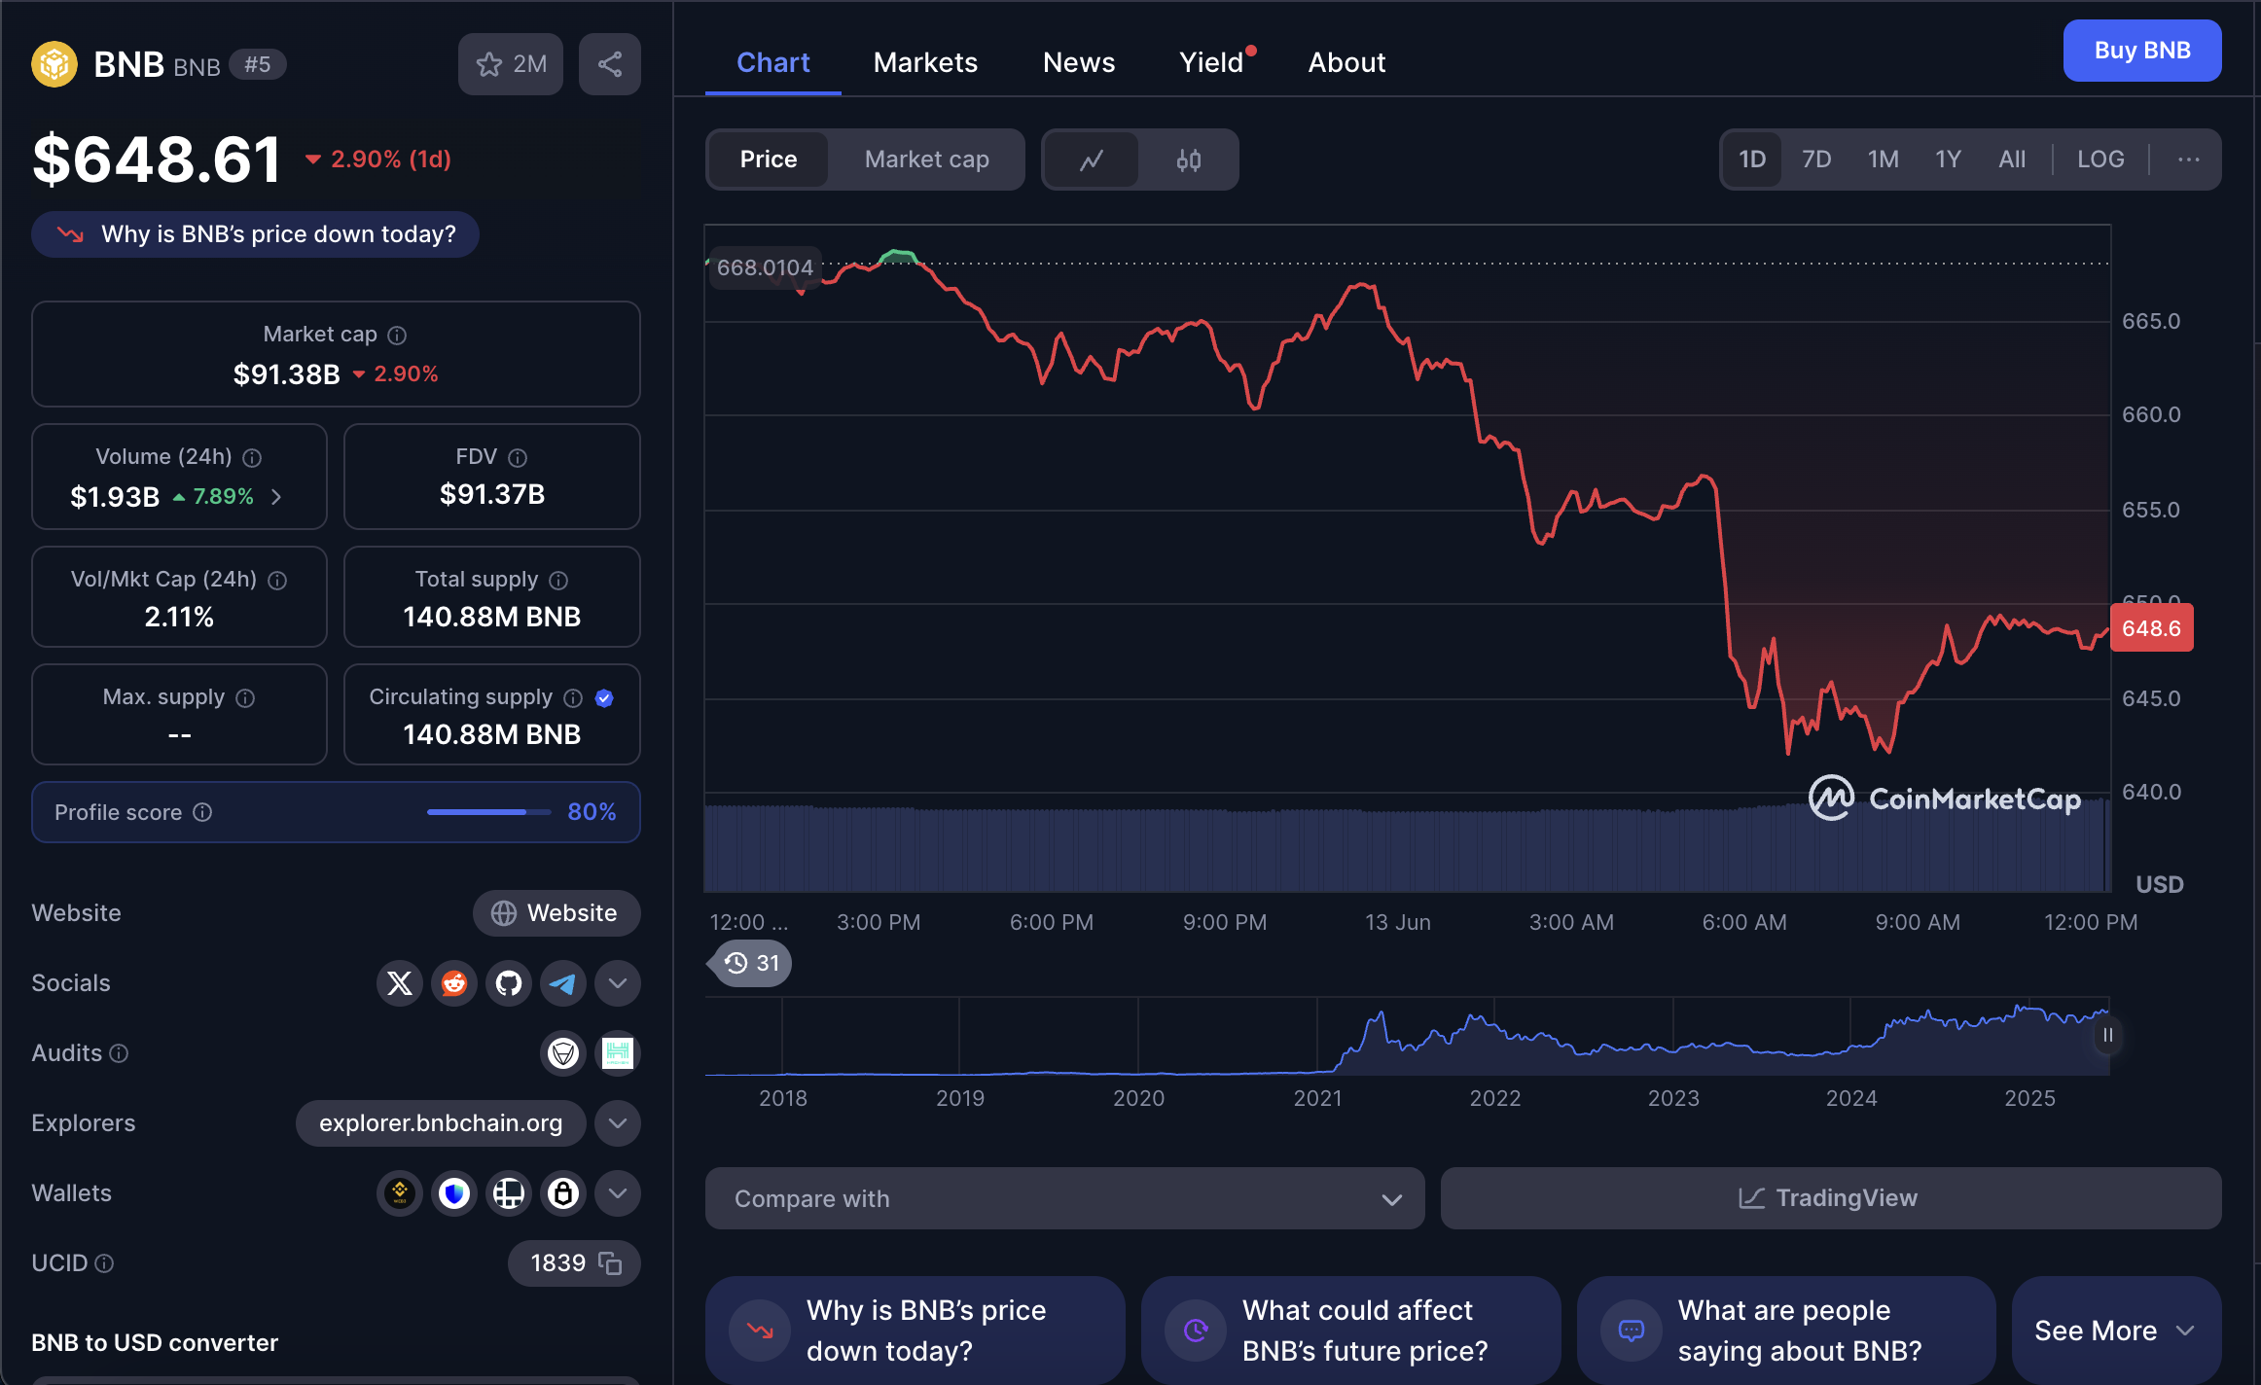Screen dimensions: 2261x1385
Task: Open the padlock wallet icon
Action: pyautogui.click(x=563, y=1193)
